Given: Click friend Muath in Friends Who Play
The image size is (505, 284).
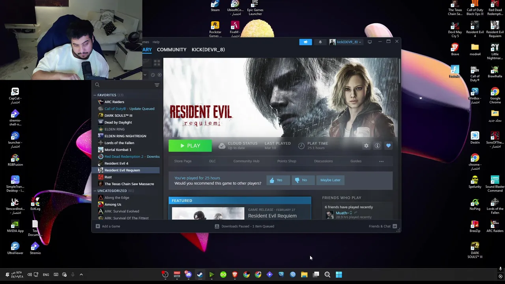Looking at the screenshot, I should point(342,213).
